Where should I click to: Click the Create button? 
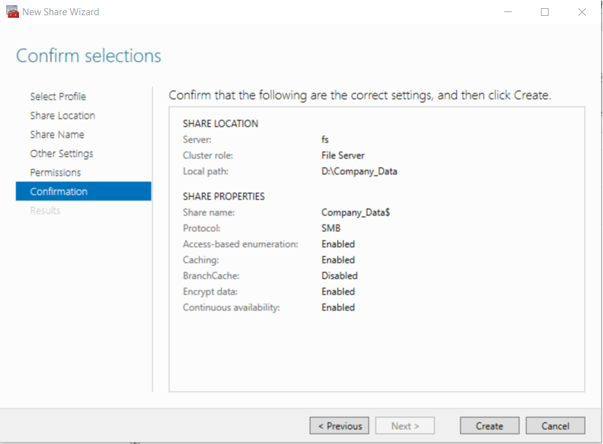[x=490, y=426]
